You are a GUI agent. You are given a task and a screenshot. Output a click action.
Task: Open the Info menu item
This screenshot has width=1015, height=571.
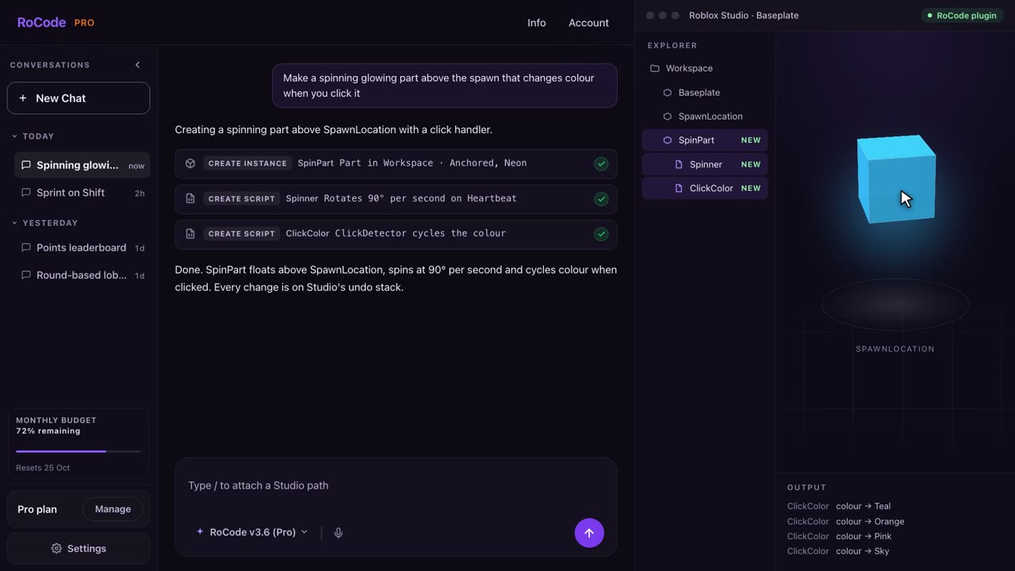click(537, 23)
